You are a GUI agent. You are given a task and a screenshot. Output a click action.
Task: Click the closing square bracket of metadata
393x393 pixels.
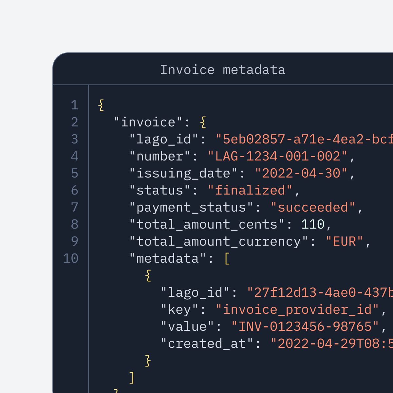[132, 378]
